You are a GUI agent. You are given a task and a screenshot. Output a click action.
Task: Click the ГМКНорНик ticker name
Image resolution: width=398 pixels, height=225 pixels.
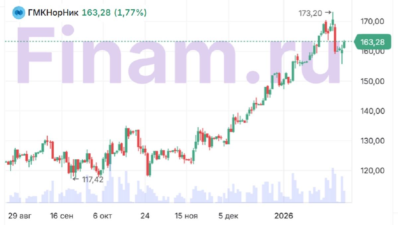(54, 13)
